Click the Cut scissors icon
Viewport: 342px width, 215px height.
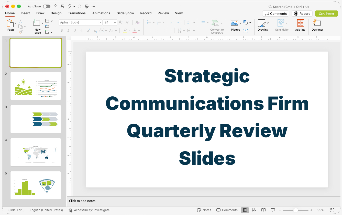click(x=20, y=21)
